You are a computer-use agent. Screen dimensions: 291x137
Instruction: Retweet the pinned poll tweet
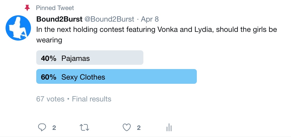[85, 128]
